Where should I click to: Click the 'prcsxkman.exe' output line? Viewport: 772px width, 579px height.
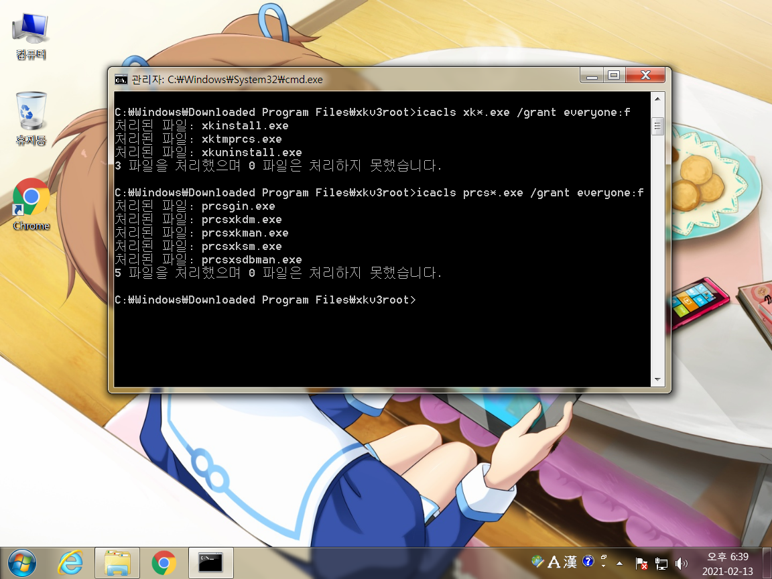click(x=201, y=233)
